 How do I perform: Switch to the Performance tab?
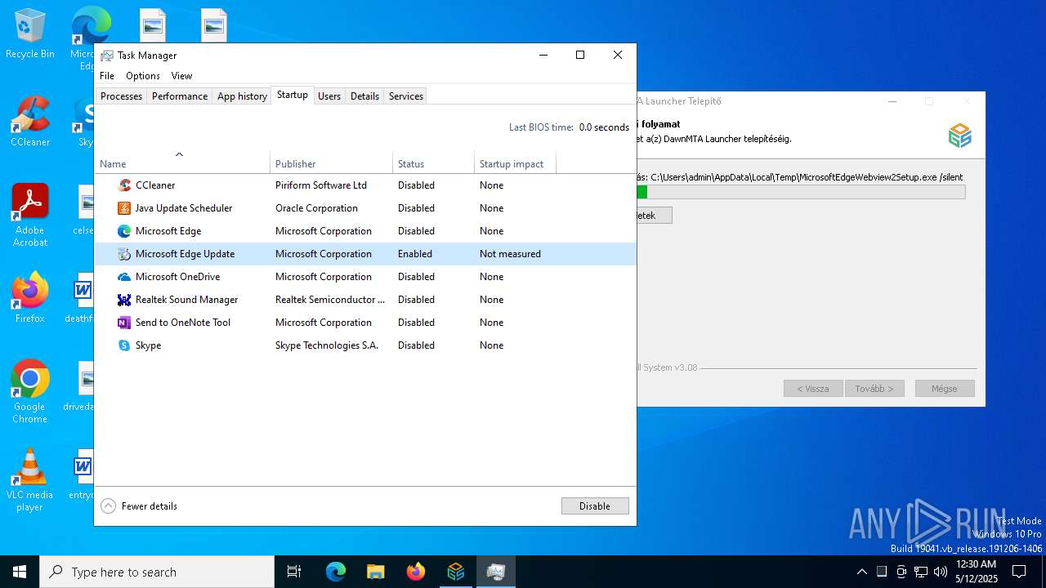coord(180,96)
